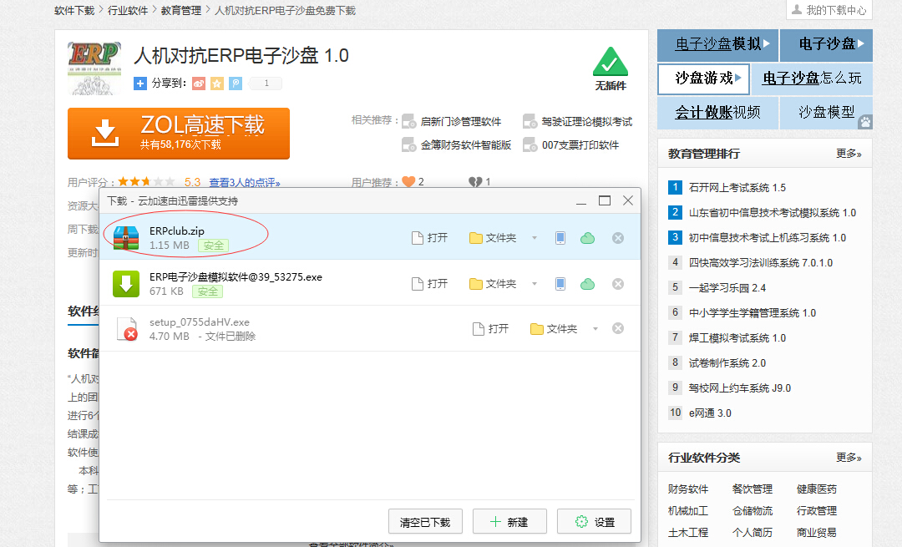Open the 设置 settings button
The height and width of the screenshot is (547, 902).
pyautogui.click(x=595, y=522)
